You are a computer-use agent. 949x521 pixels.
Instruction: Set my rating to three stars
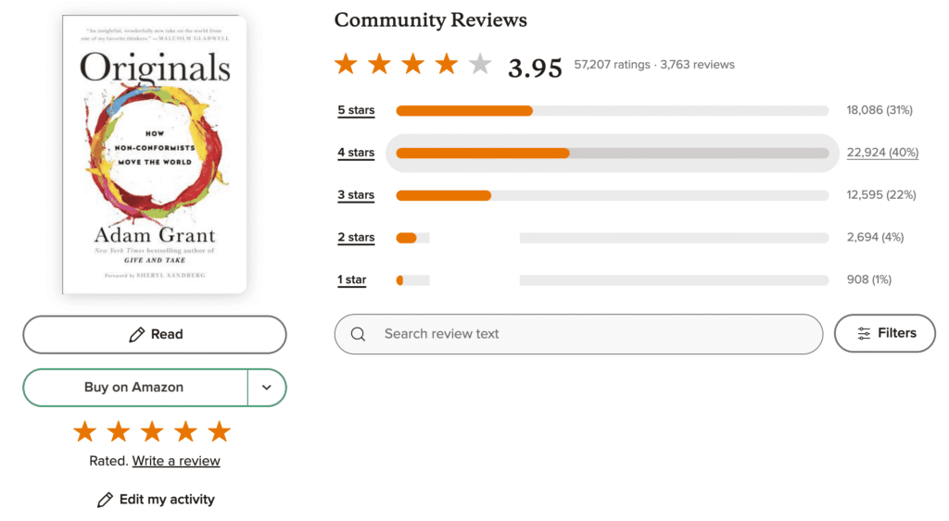[x=152, y=431]
